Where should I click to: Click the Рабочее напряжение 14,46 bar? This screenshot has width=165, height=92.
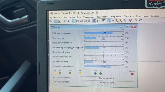coord(104,33)
